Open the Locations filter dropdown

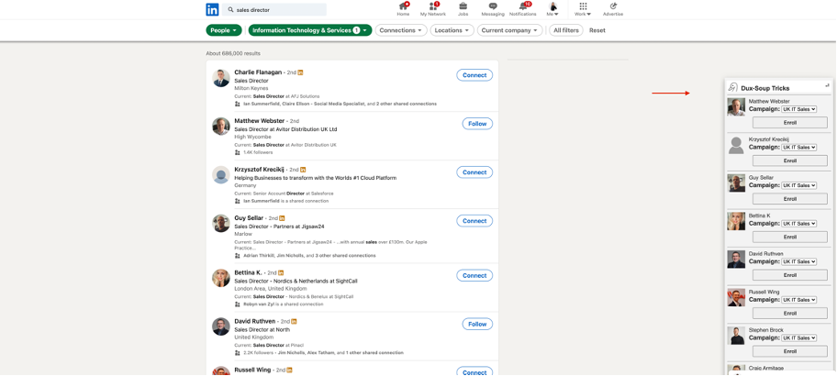(x=452, y=30)
